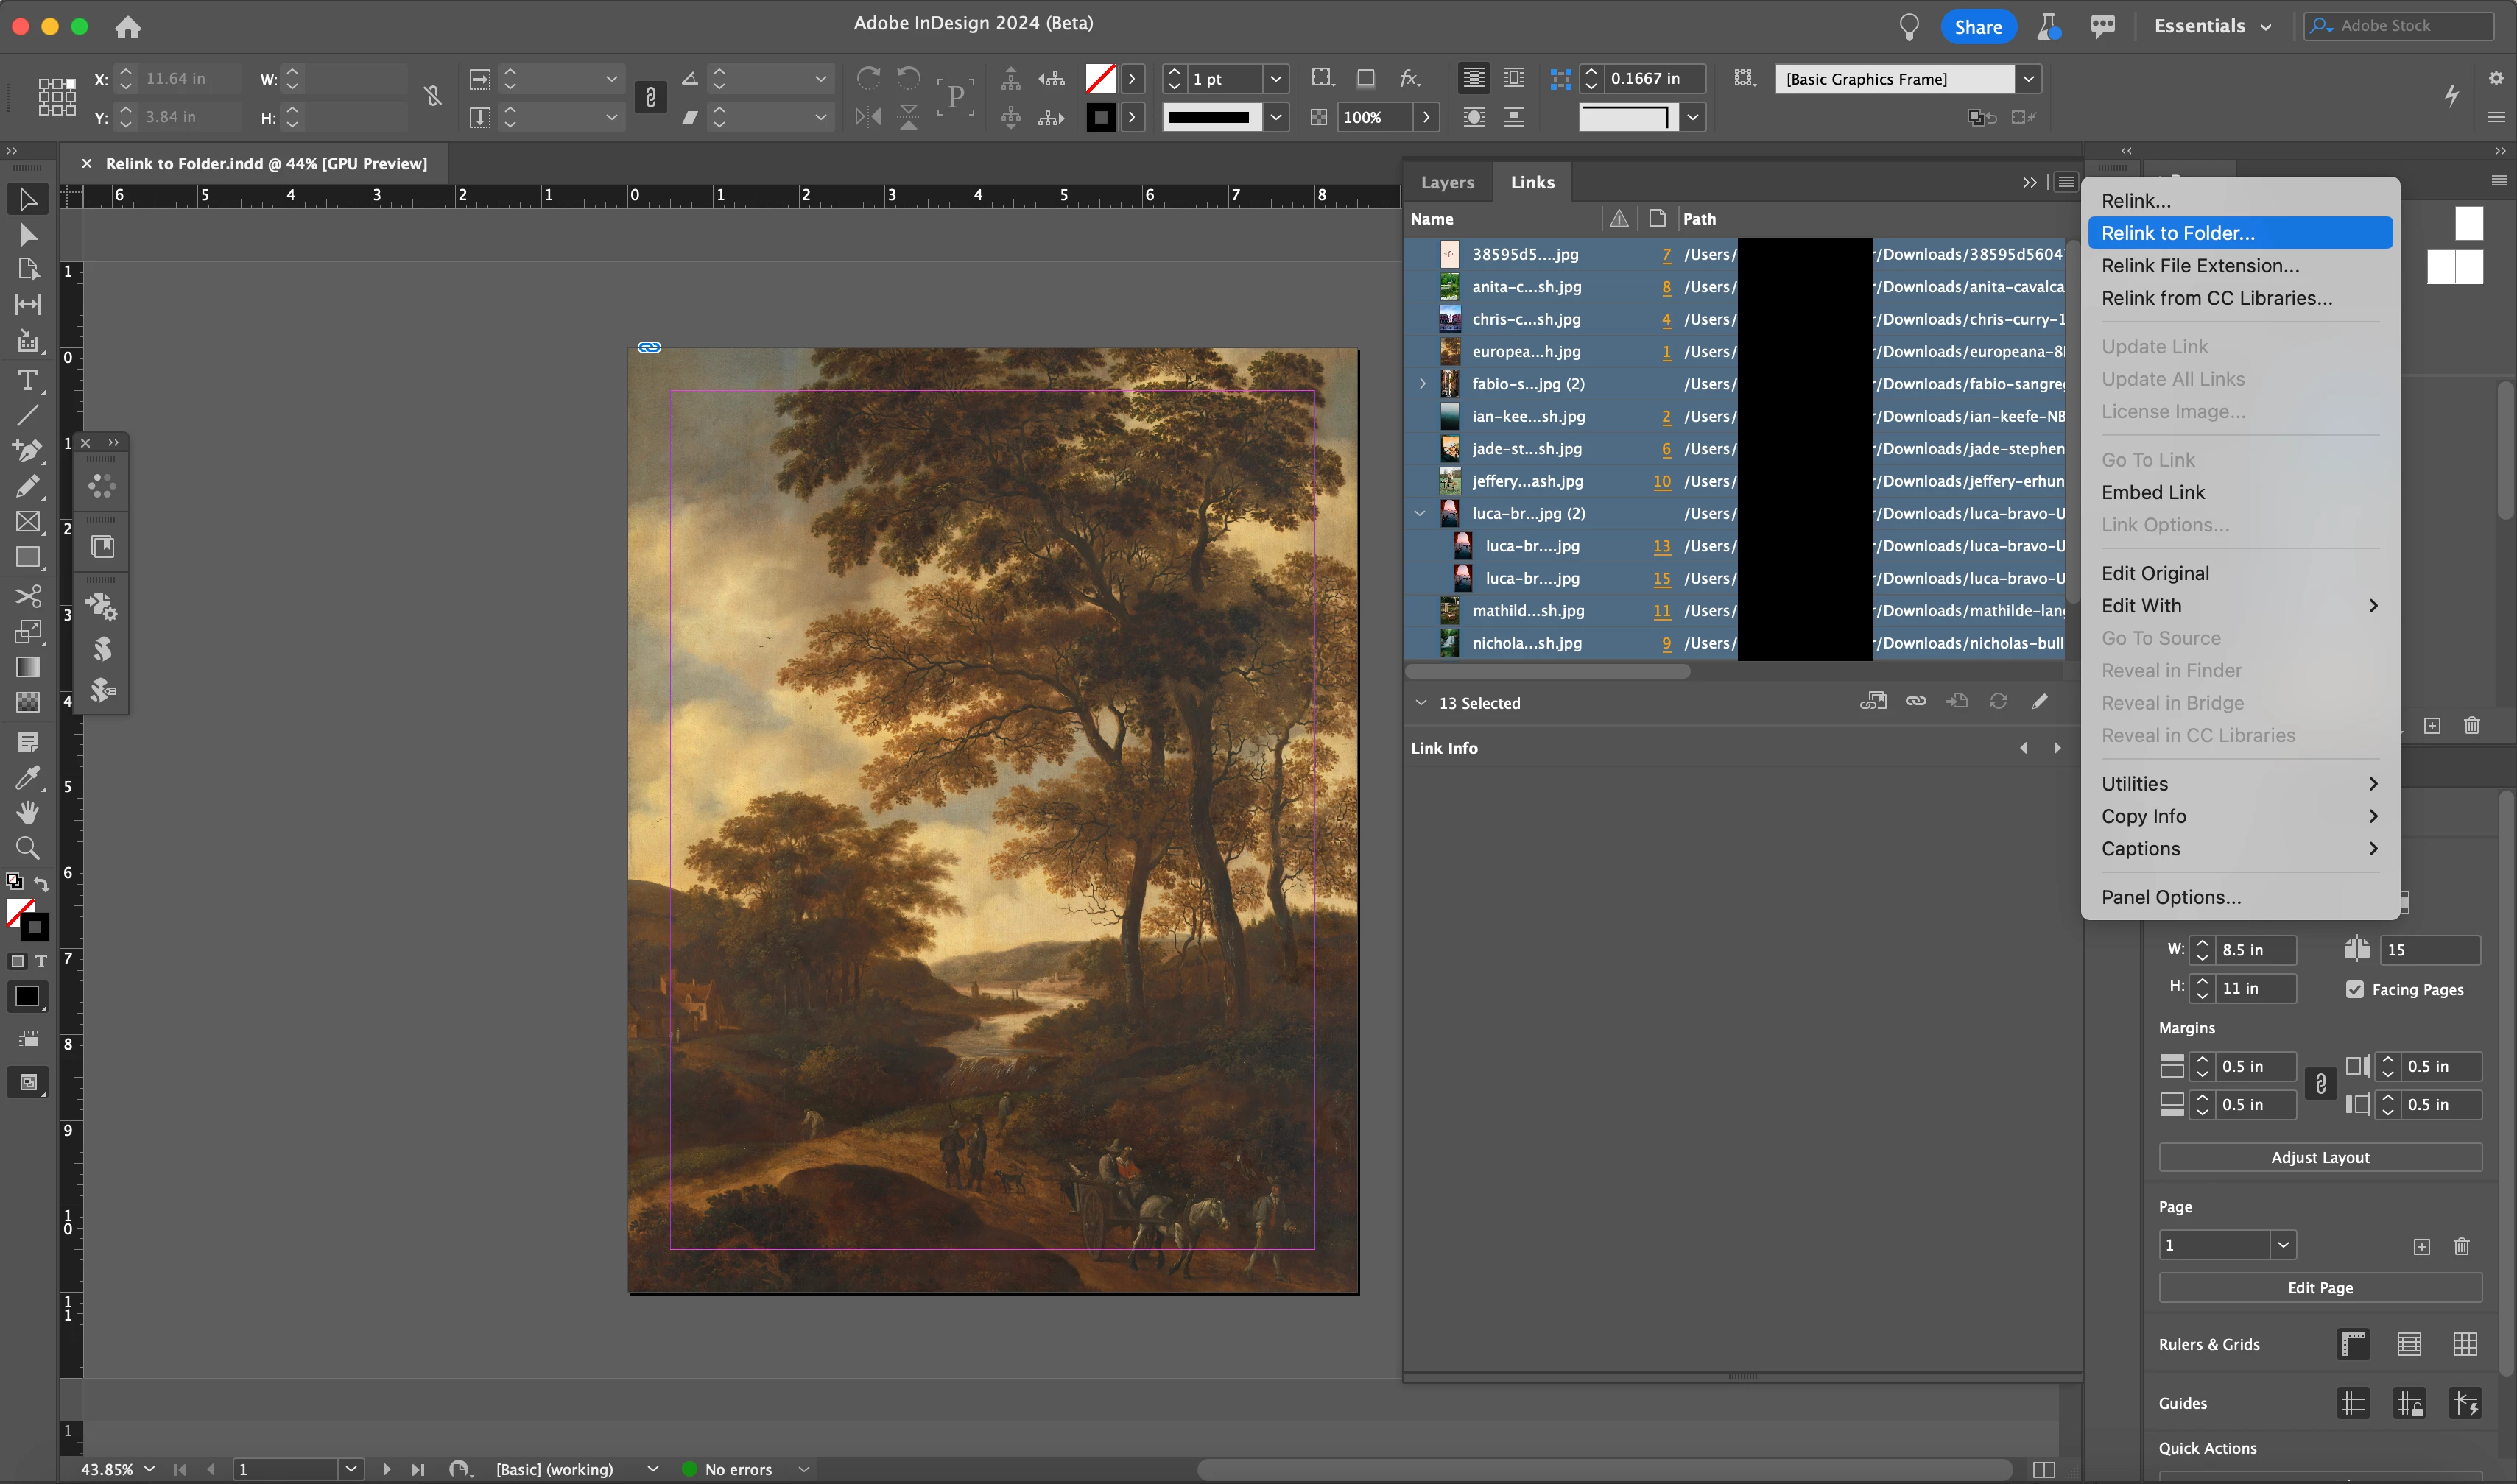Click the Adjust Layout button
Image resolution: width=2517 pixels, height=1484 pixels.
(x=2319, y=1157)
